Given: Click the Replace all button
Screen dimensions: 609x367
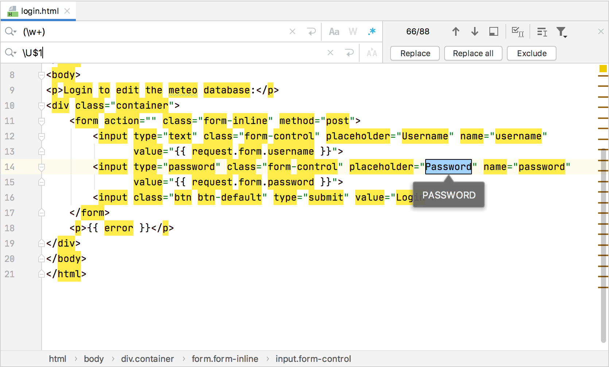Looking at the screenshot, I should pyautogui.click(x=473, y=53).
